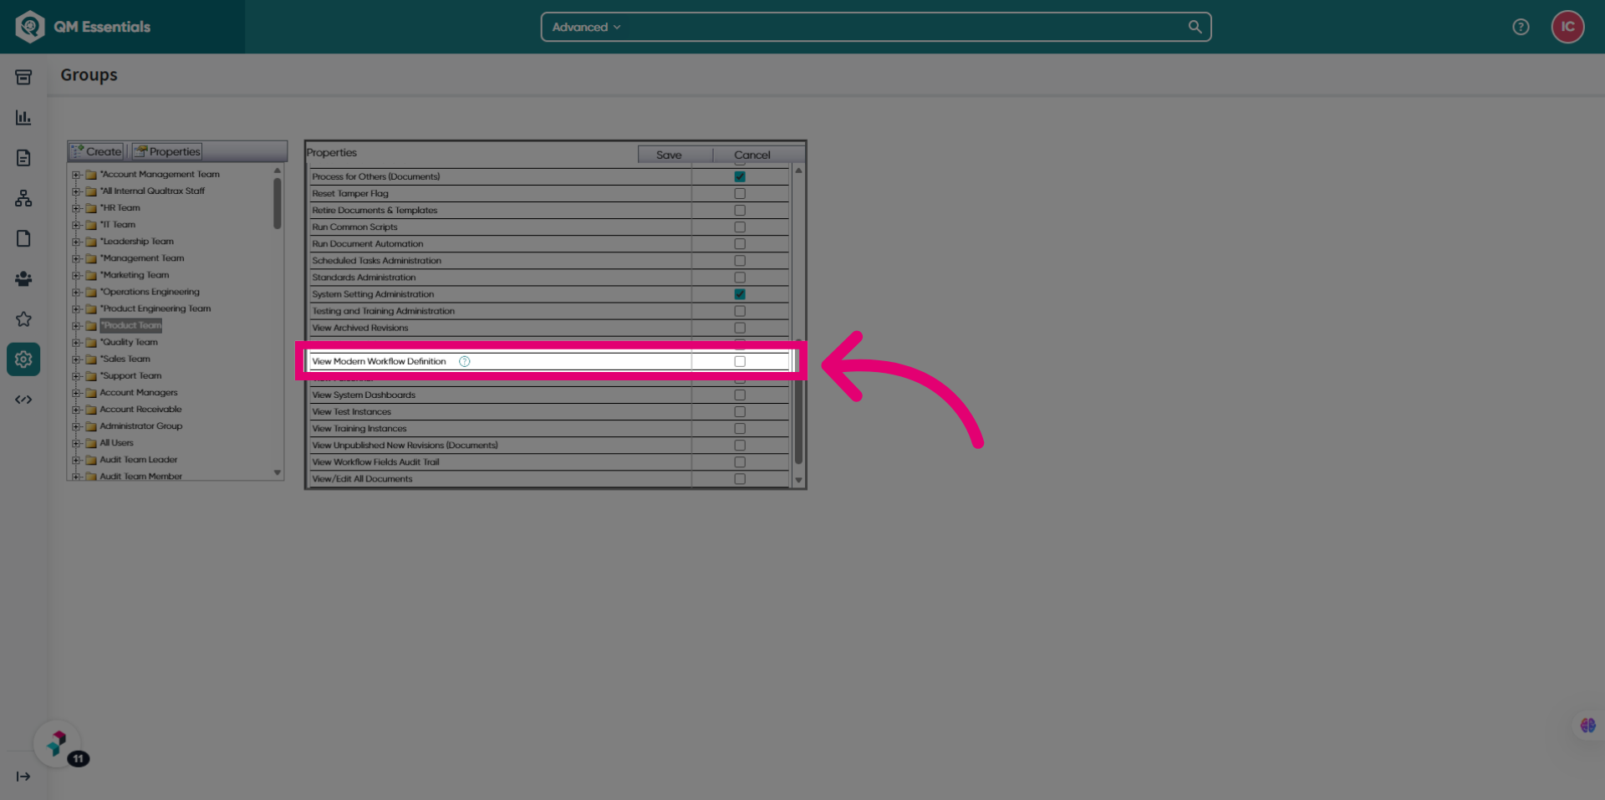Uncheck System Setting Administration
The height and width of the screenshot is (800, 1605).
[740, 294]
